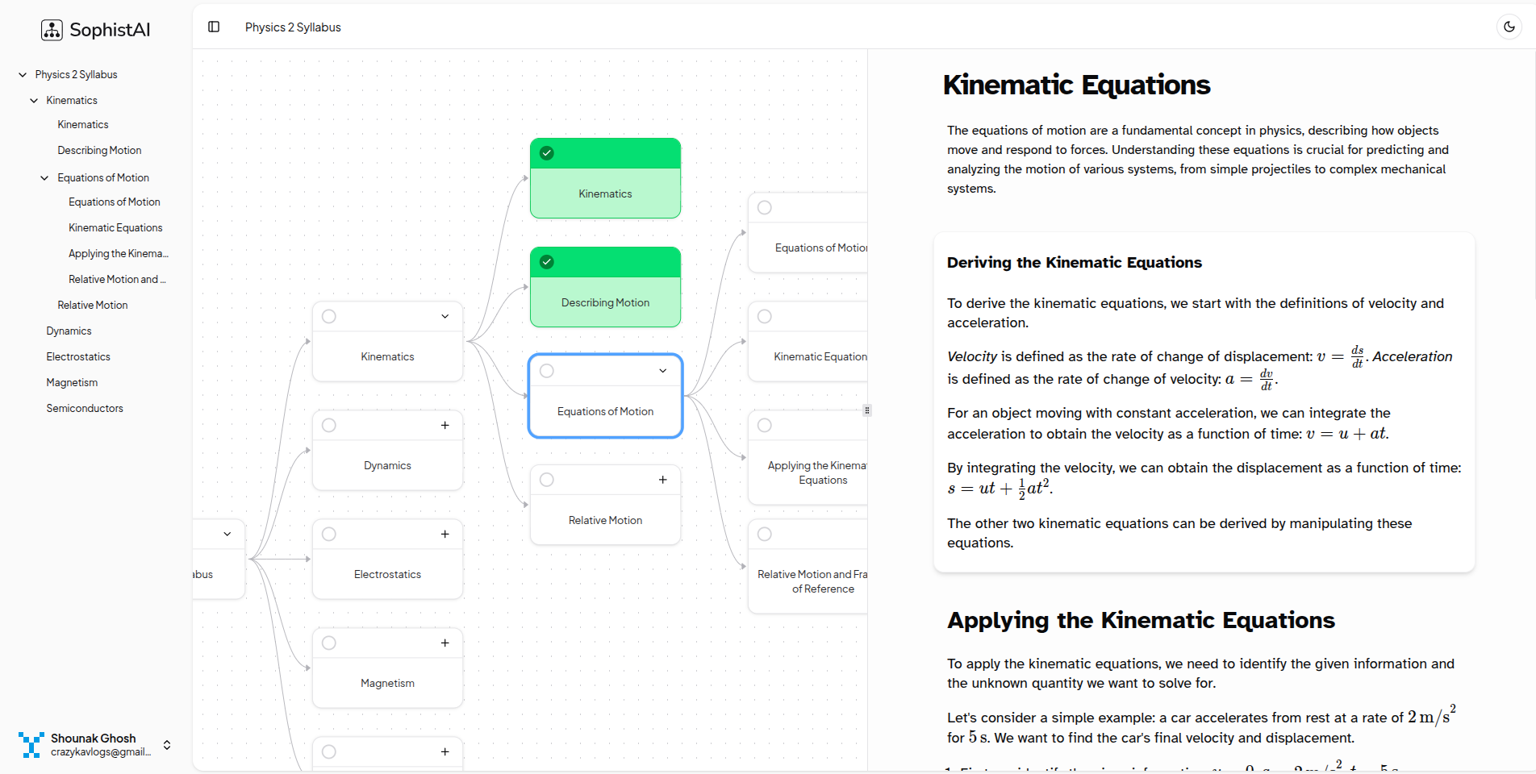Click Applying the Kinematic Equations heading
1536x774 pixels.
(1141, 620)
